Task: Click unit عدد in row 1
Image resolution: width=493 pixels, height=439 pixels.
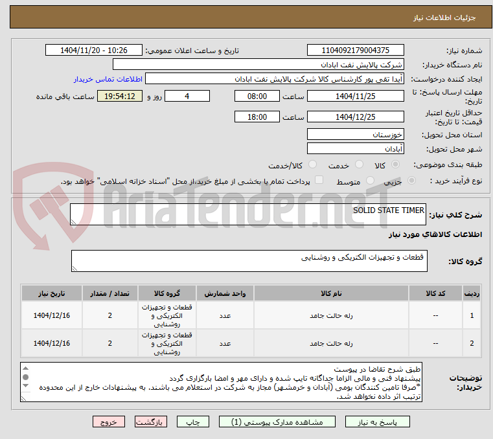Action: [x=225, y=315]
